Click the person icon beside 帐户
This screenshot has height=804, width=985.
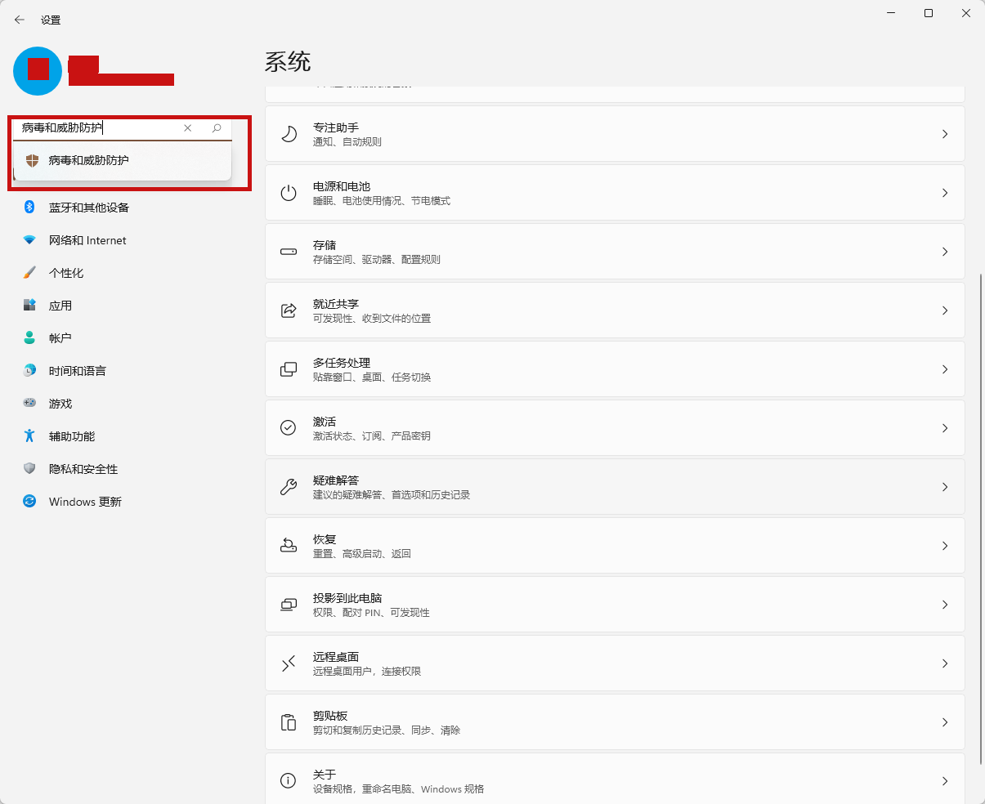(29, 338)
